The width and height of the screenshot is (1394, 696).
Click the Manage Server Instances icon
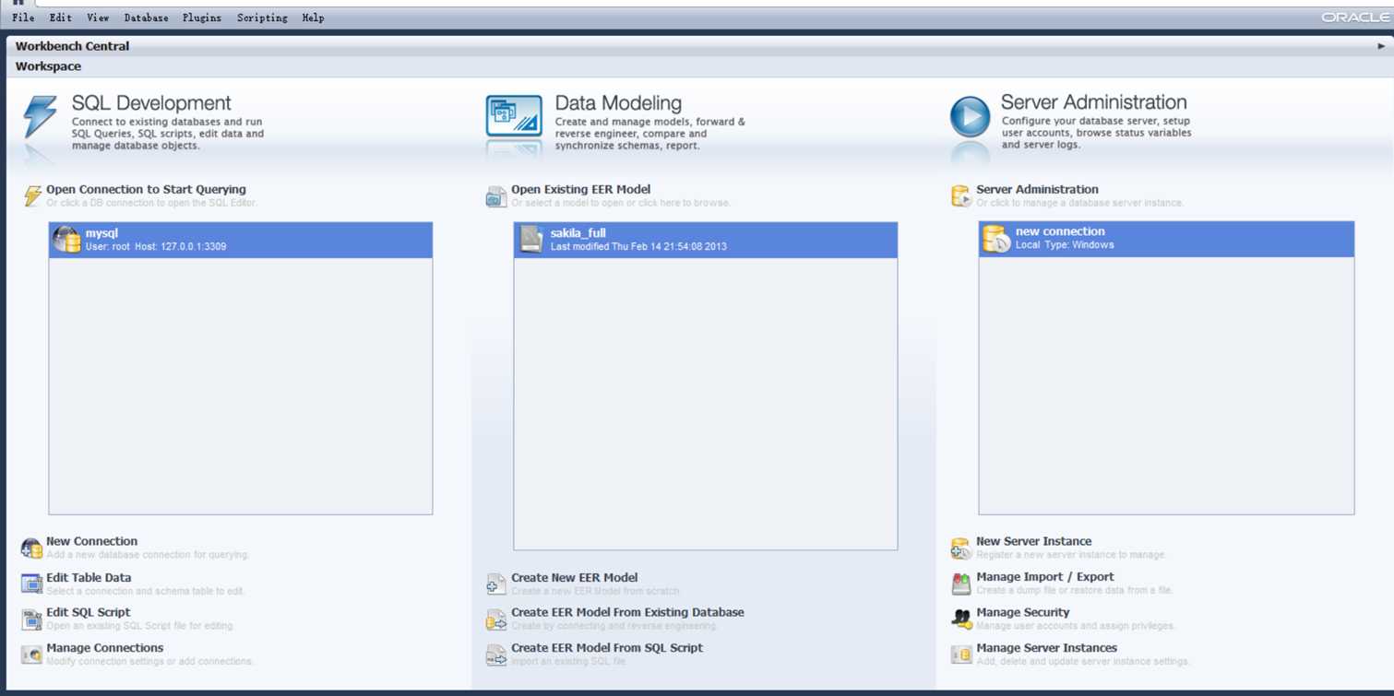[960, 655]
